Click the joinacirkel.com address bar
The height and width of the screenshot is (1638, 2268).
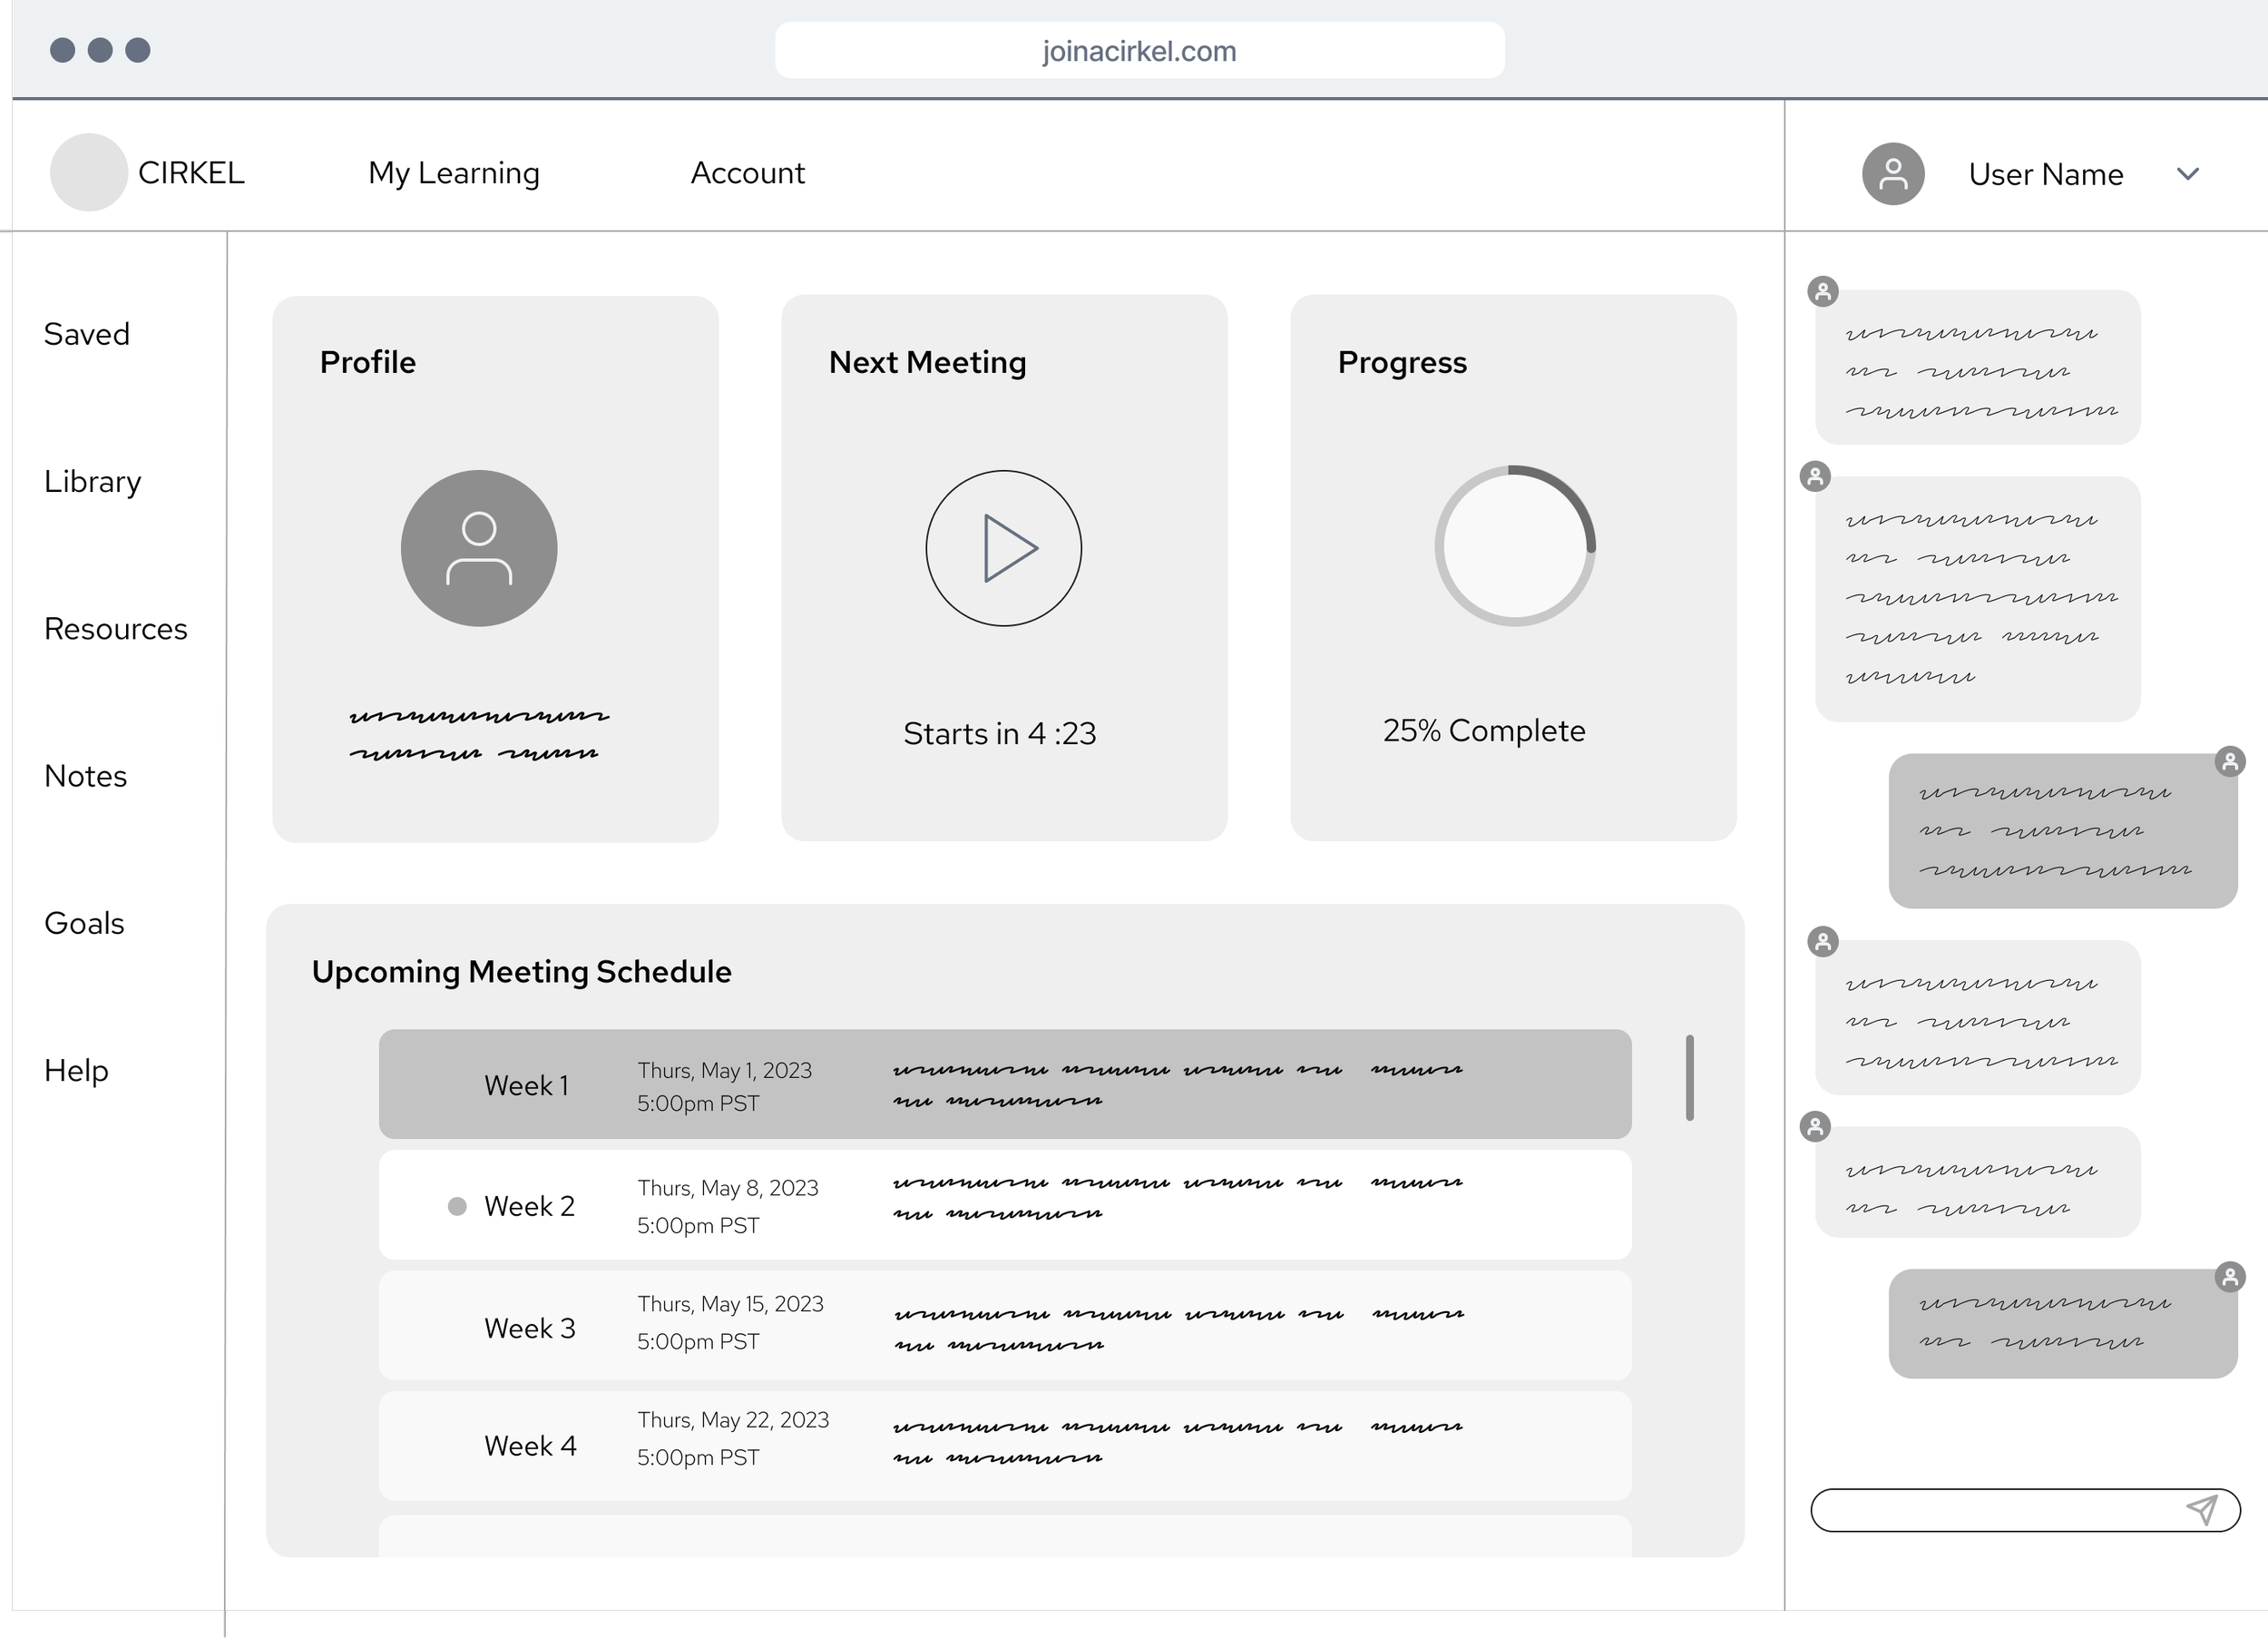click(1139, 51)
